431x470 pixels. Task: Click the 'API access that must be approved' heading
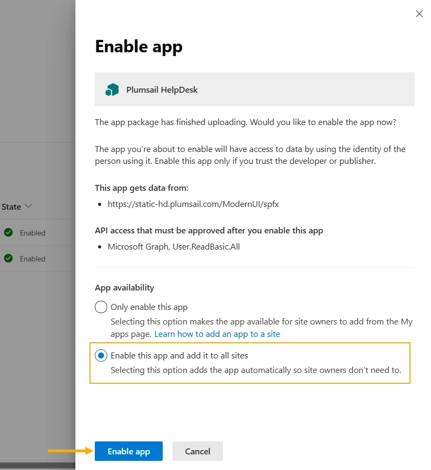(x=209, y=231)
